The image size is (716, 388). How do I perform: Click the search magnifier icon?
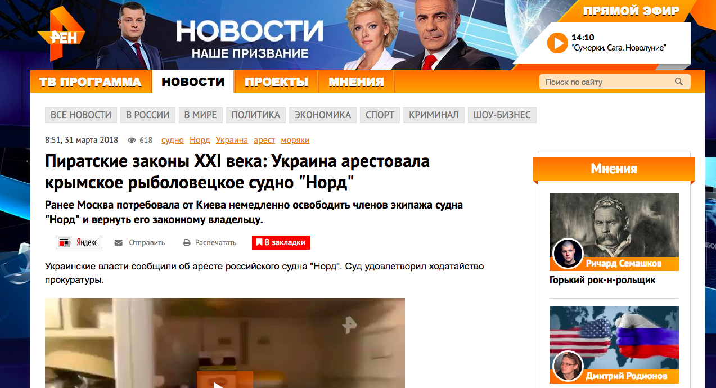(x=679, y=82)
